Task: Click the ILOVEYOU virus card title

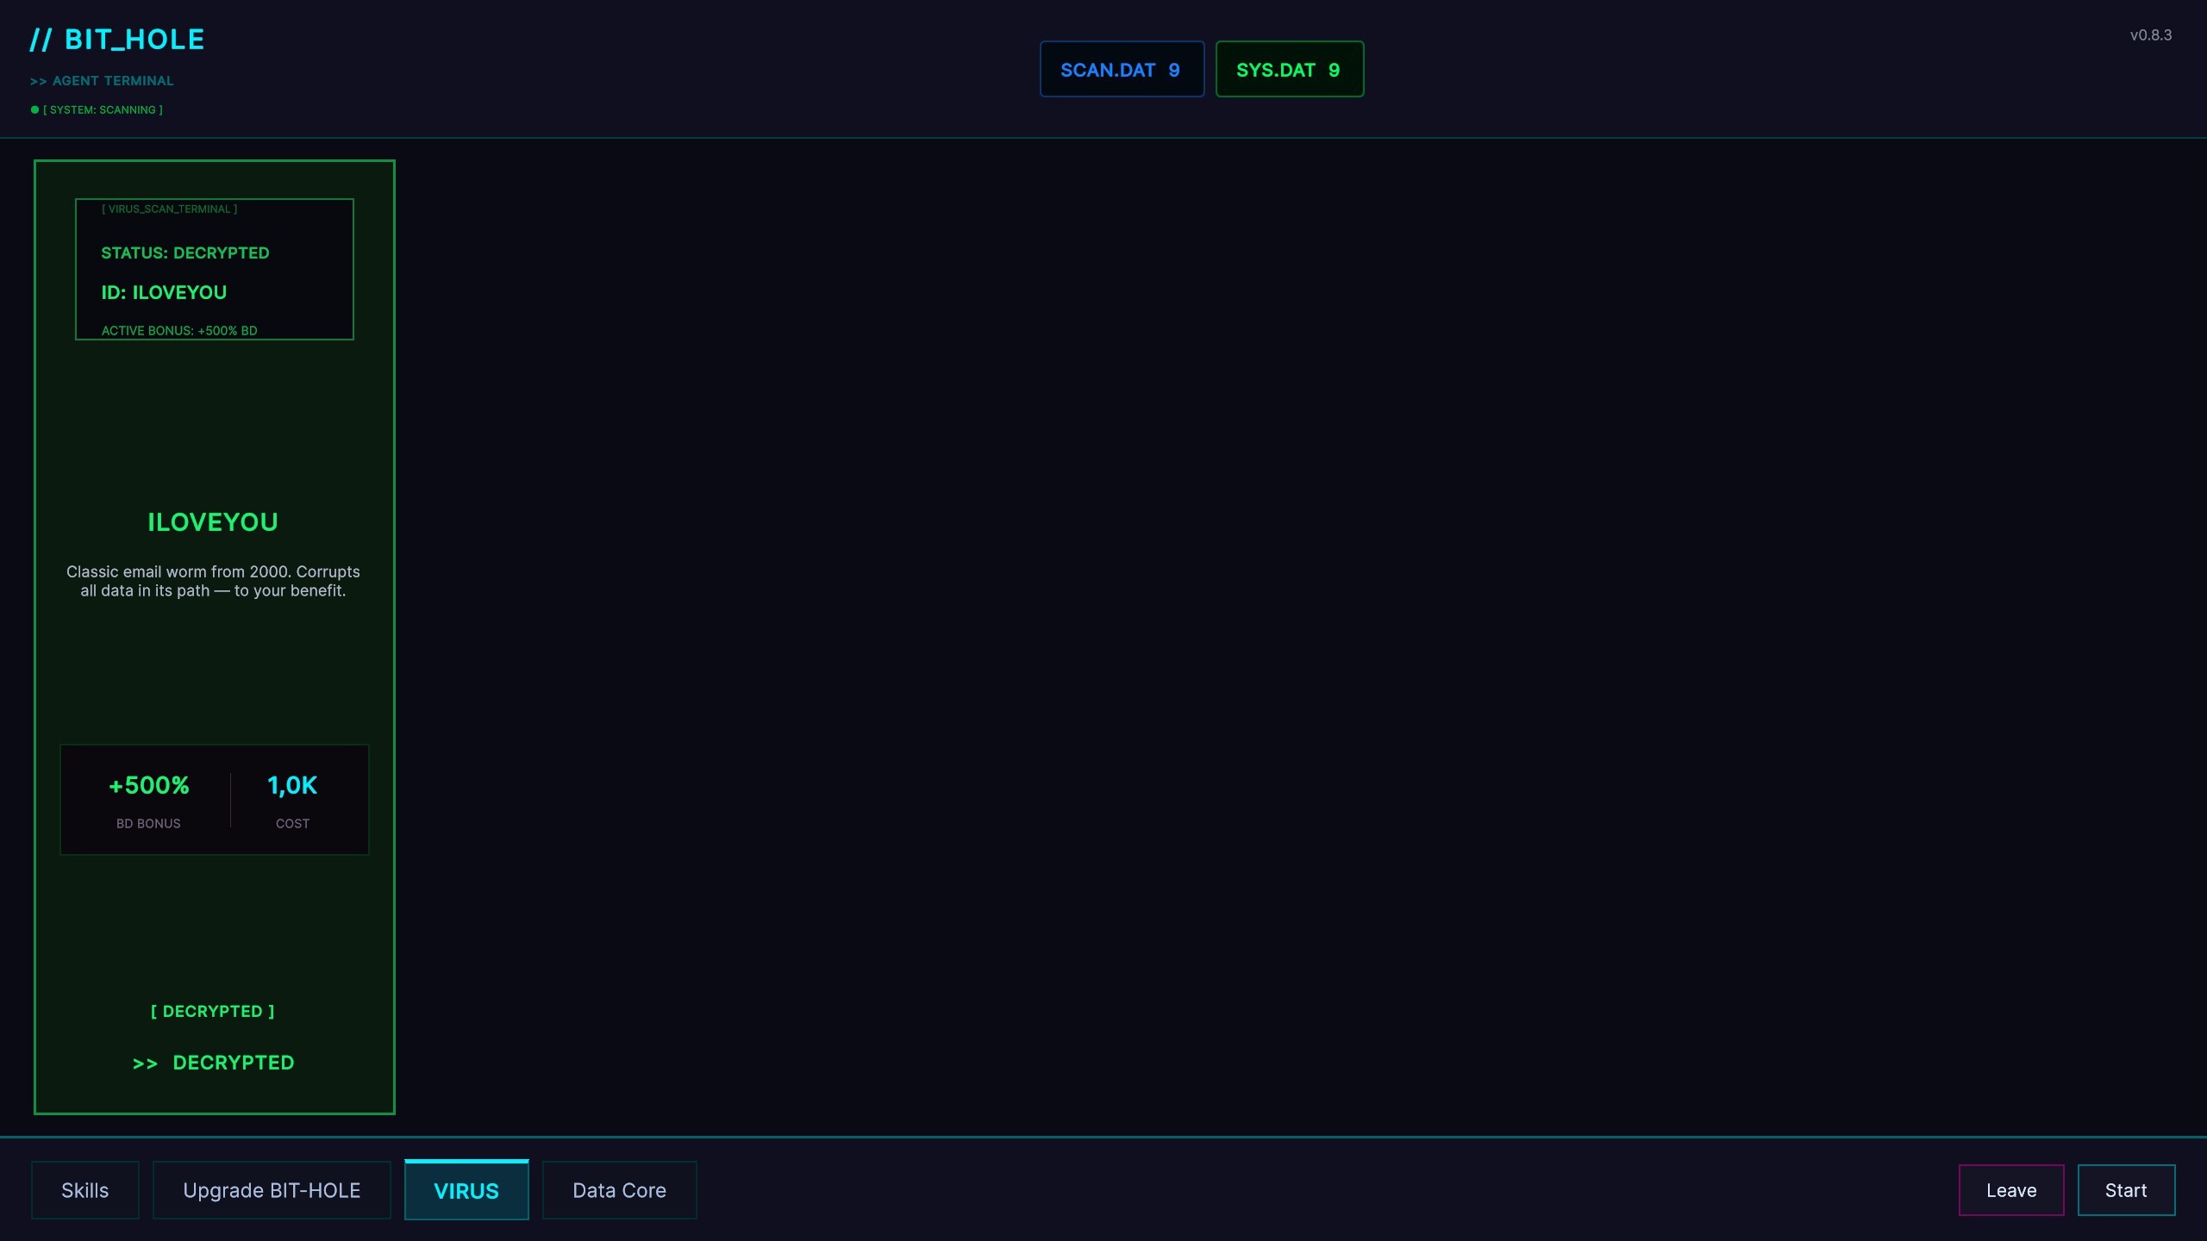Action: point(213,522)
